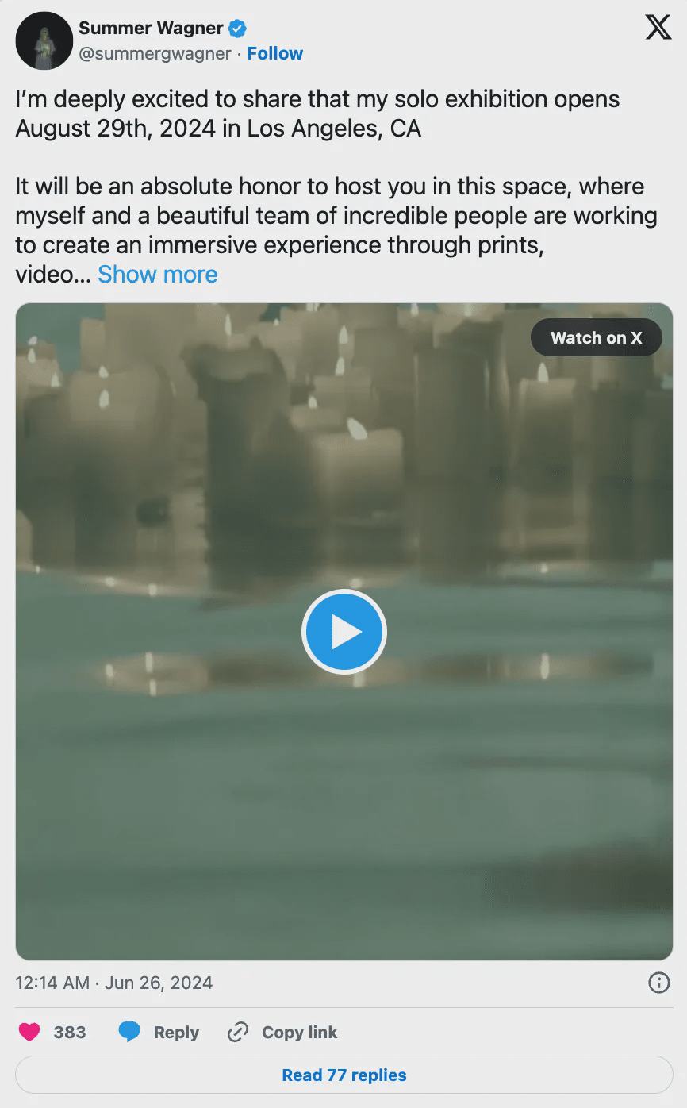
Task: Open Read 77 replies
Action: [x=343, y=1075]
